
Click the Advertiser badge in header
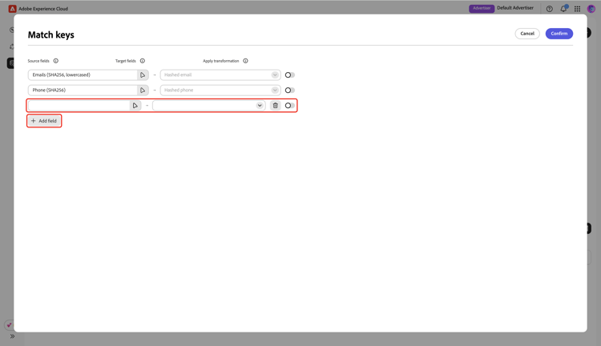tap(482, 9)
